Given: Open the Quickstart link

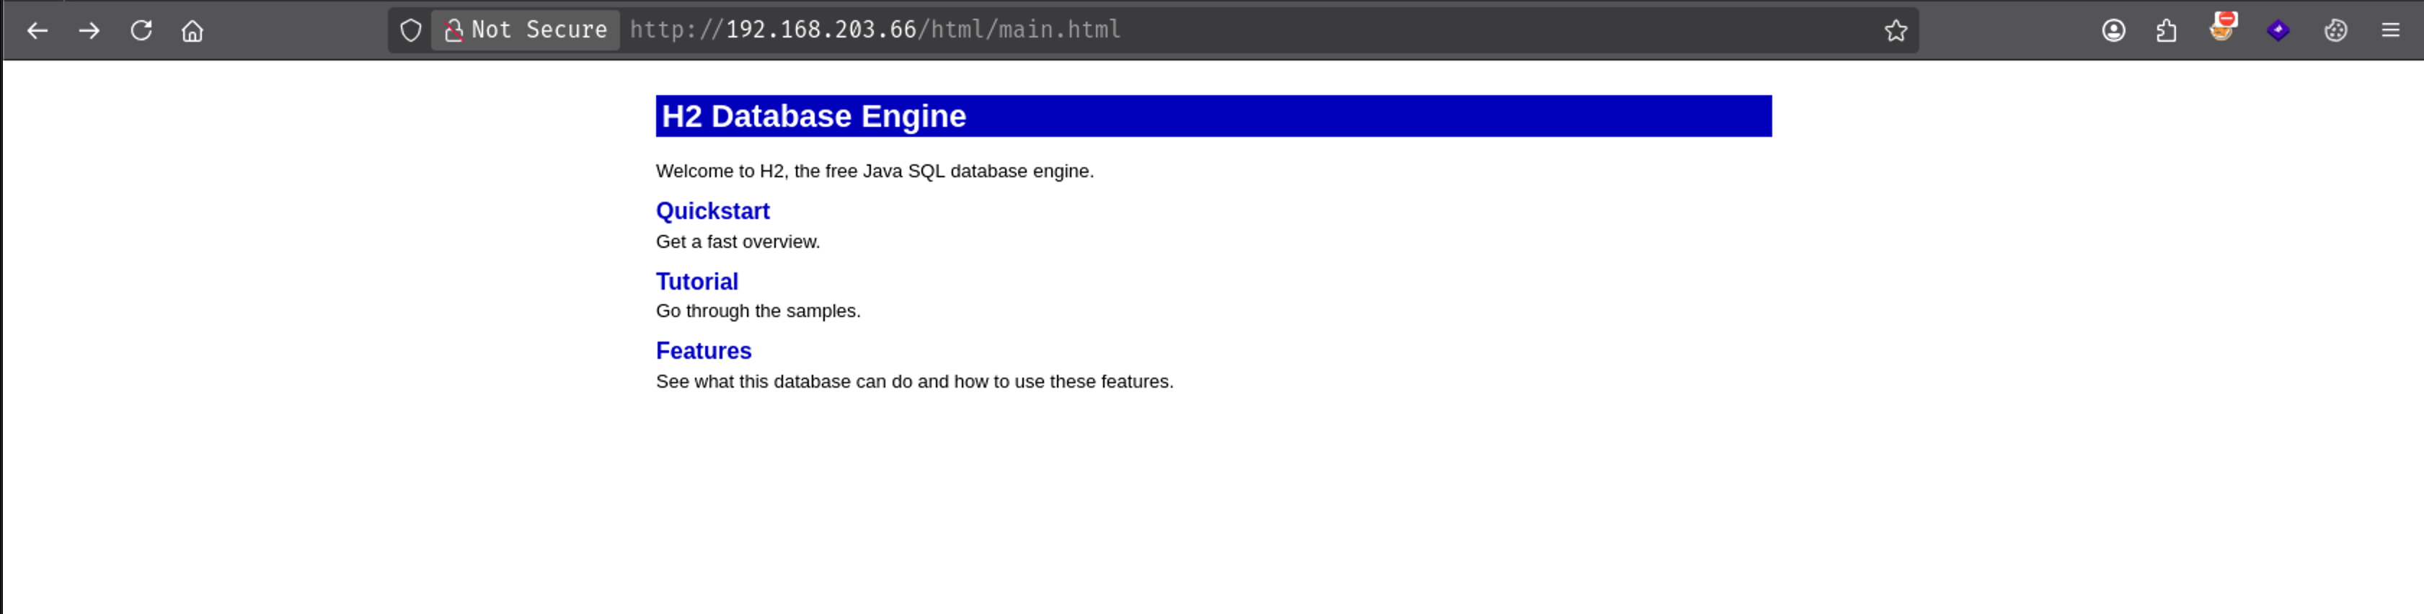Looking at the screenshot, I should 712,210.
